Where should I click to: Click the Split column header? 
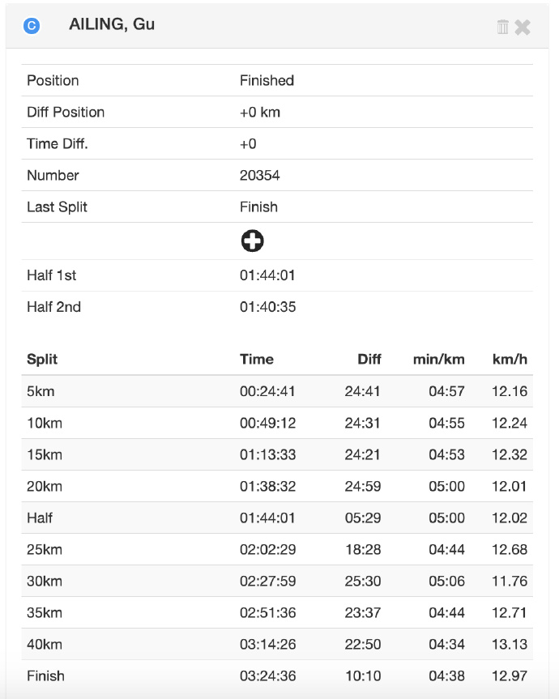(x=42, y=359)
